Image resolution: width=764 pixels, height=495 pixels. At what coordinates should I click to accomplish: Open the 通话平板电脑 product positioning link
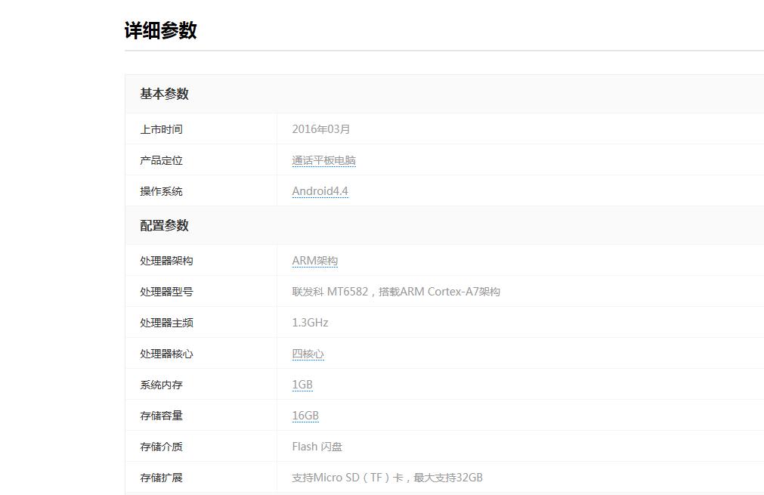tap(323, 159)
